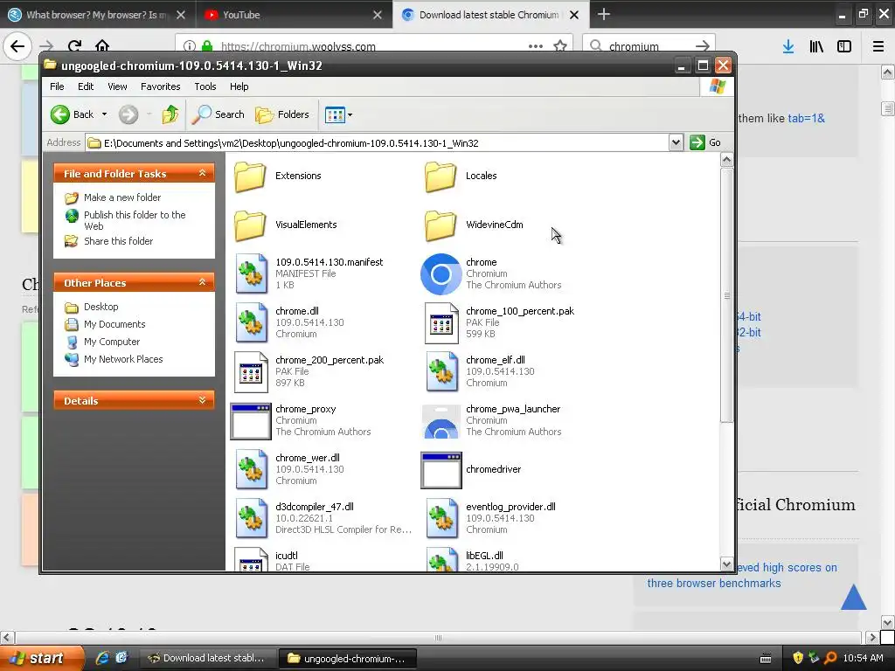The width and height of the screenshot is (895, 671).
Task: Click the Explorer Up folder icon
Action: pyautogui.click(x=170, y=114)
